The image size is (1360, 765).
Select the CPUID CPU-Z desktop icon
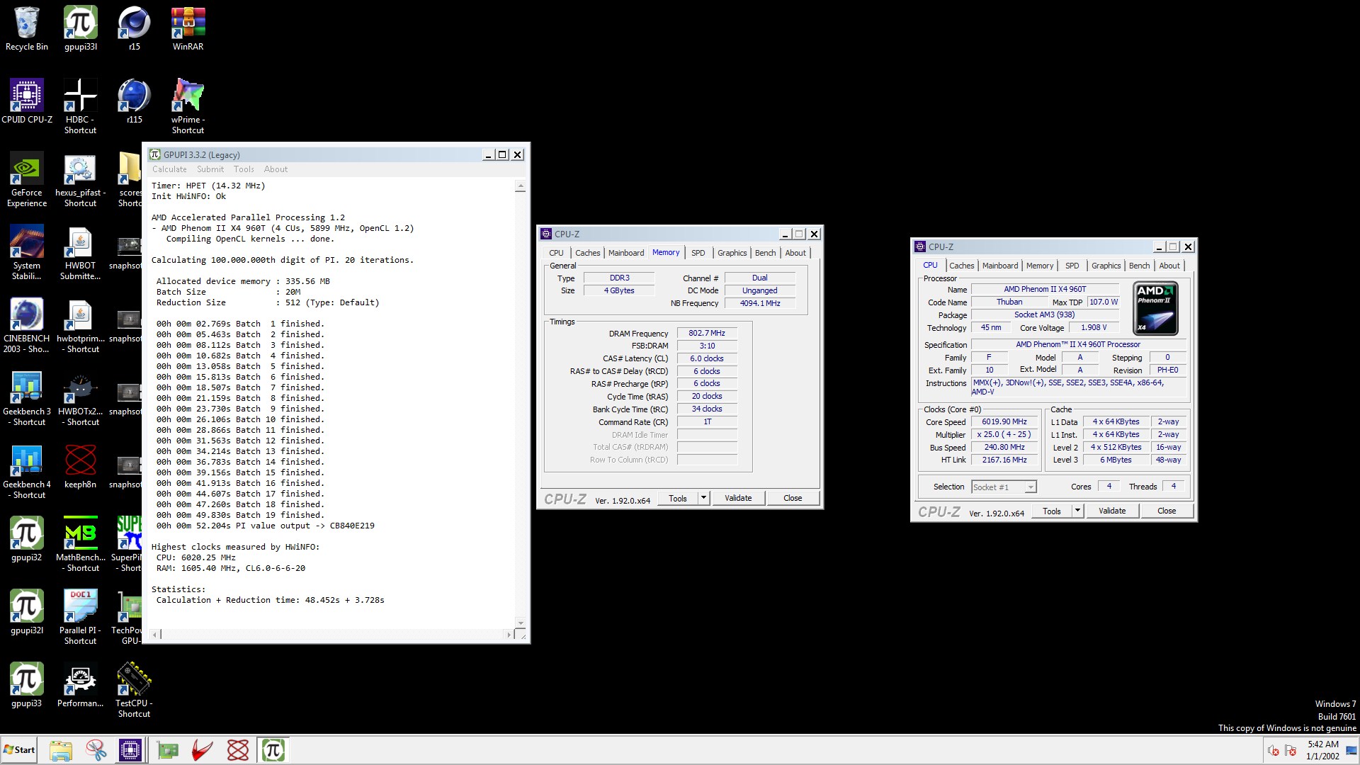click(27, 101)
